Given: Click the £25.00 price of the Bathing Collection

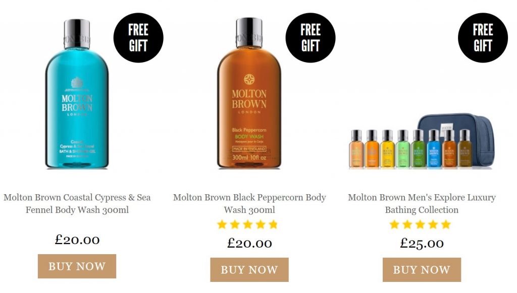Looking at the screenshot, I should [422, 243].
